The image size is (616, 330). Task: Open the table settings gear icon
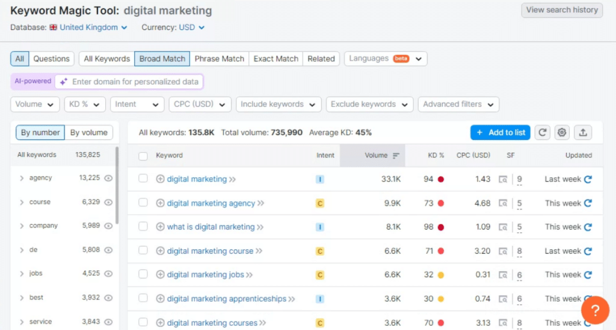tap(562, 132)
